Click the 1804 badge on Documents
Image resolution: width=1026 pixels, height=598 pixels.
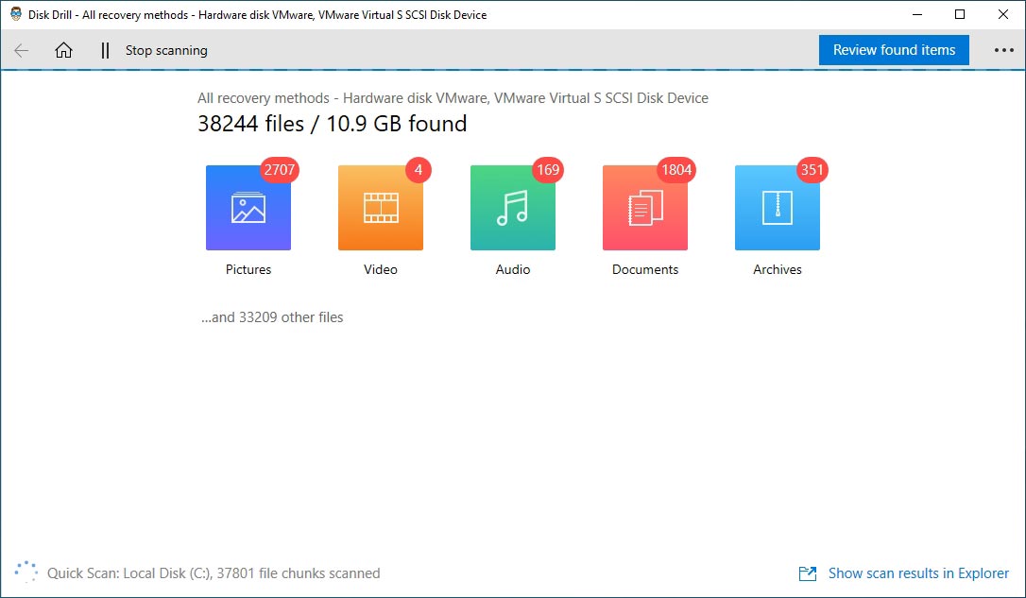pyautogui.click(x=675, y=170)
